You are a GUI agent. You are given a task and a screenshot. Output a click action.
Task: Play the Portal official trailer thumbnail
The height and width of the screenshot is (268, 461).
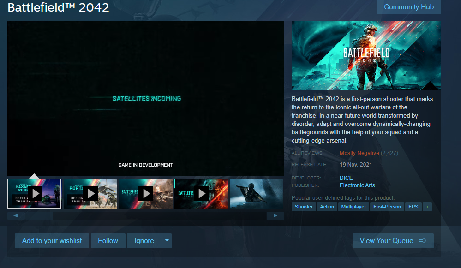point(90,194)
